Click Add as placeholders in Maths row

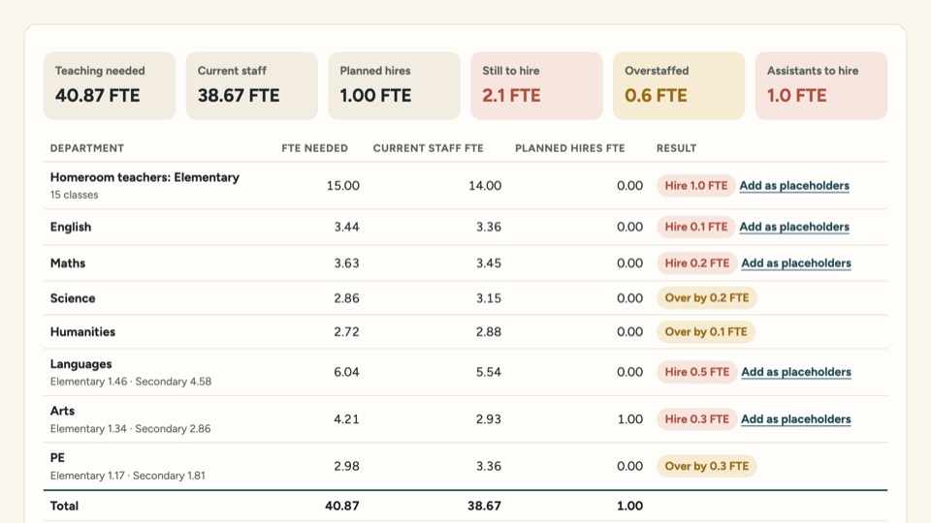pyautogui.click(x=795, y=262)
